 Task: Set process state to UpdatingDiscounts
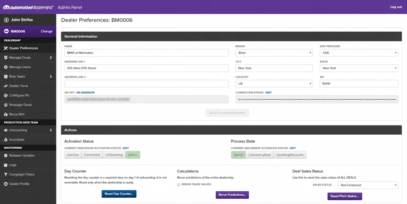click(290, 155)
